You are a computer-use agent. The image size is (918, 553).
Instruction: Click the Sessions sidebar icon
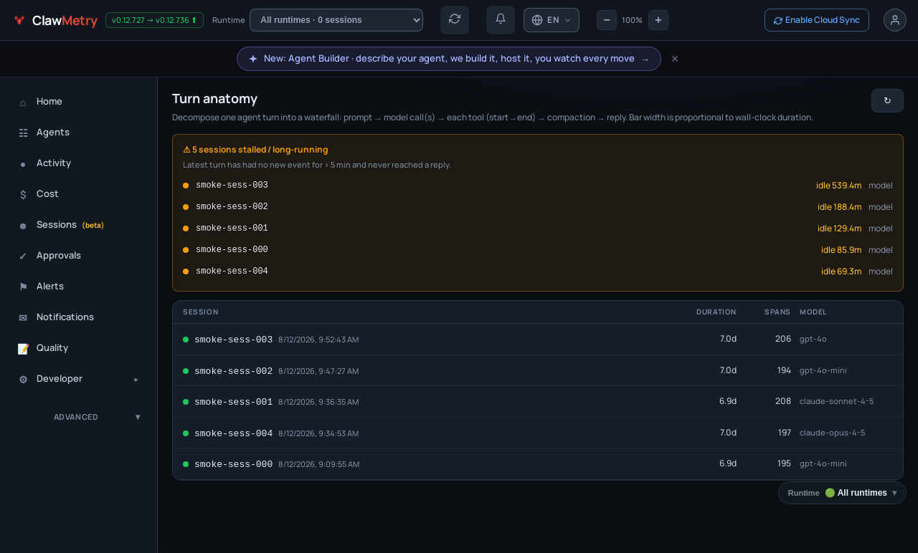(x=23, y=226)
